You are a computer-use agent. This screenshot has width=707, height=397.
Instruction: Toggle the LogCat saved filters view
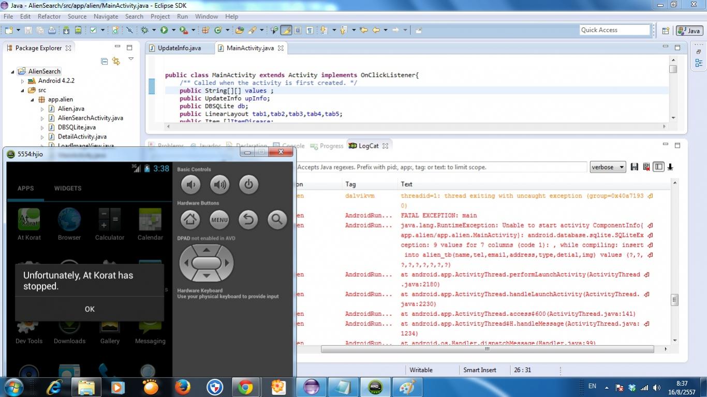(x=658, y=167)
